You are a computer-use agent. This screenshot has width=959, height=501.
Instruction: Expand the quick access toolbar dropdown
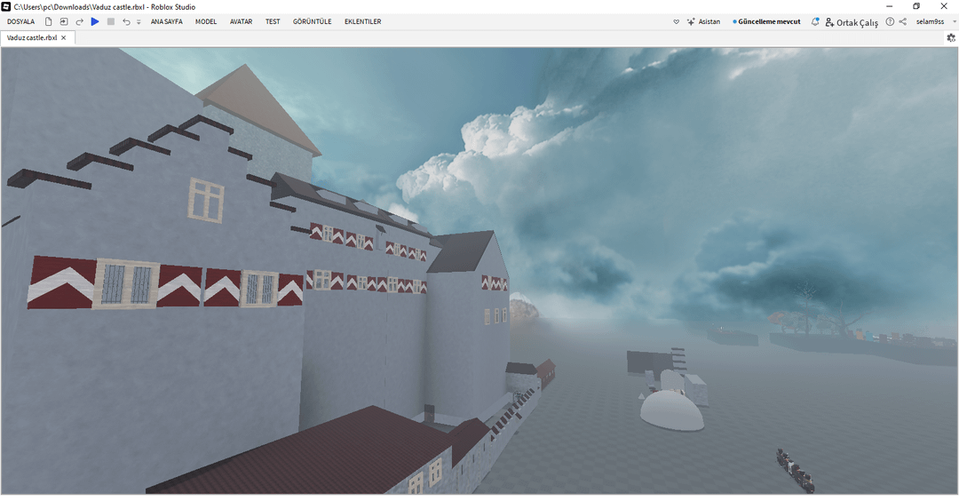[139, 22]
